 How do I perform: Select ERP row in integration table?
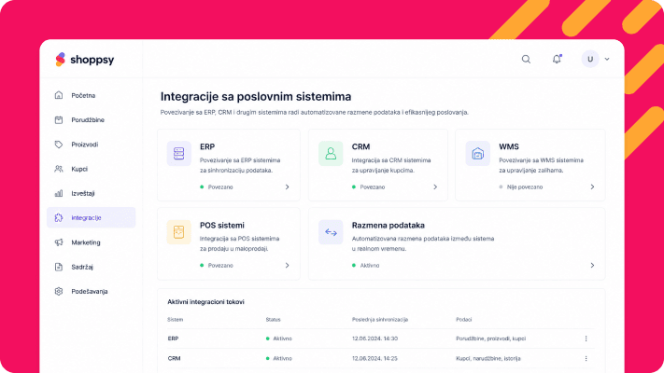pyautogui.click(x=381, y=338)
